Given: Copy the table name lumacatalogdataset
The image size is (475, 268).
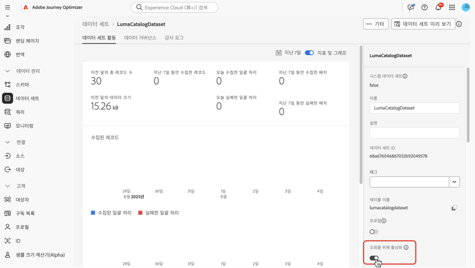Looking at the screenshot, I should tap(454, 208).
